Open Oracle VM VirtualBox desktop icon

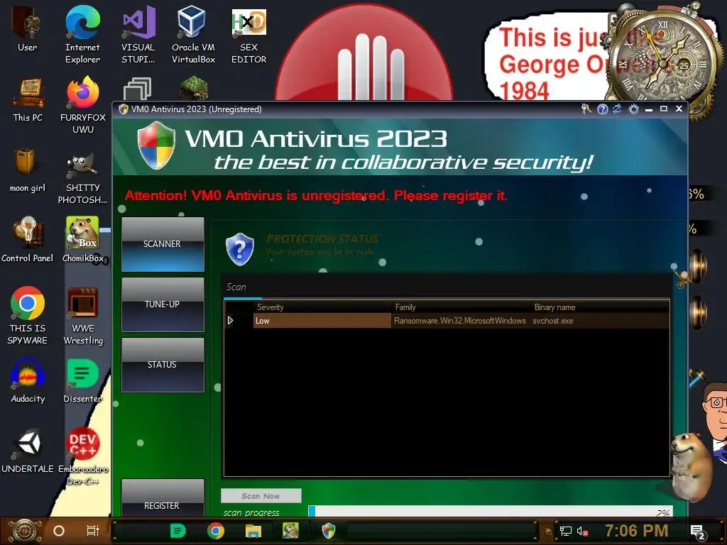point(193,34)
